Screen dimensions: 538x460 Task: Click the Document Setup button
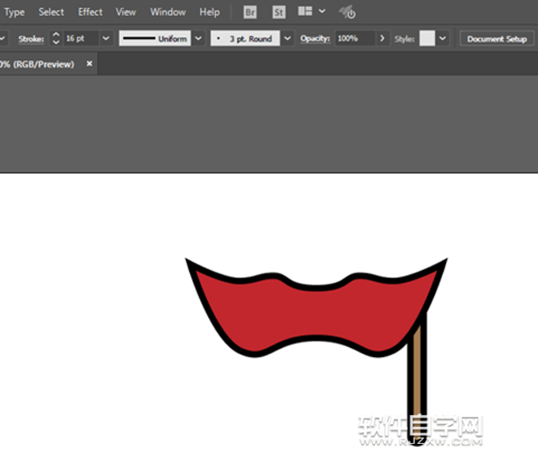tap(497, 39)
